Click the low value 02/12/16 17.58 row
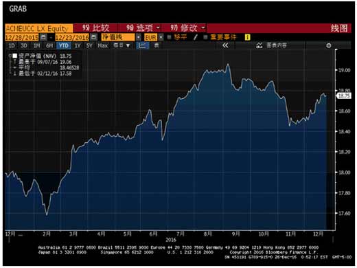357x268 pixels. tap(43, 74)
